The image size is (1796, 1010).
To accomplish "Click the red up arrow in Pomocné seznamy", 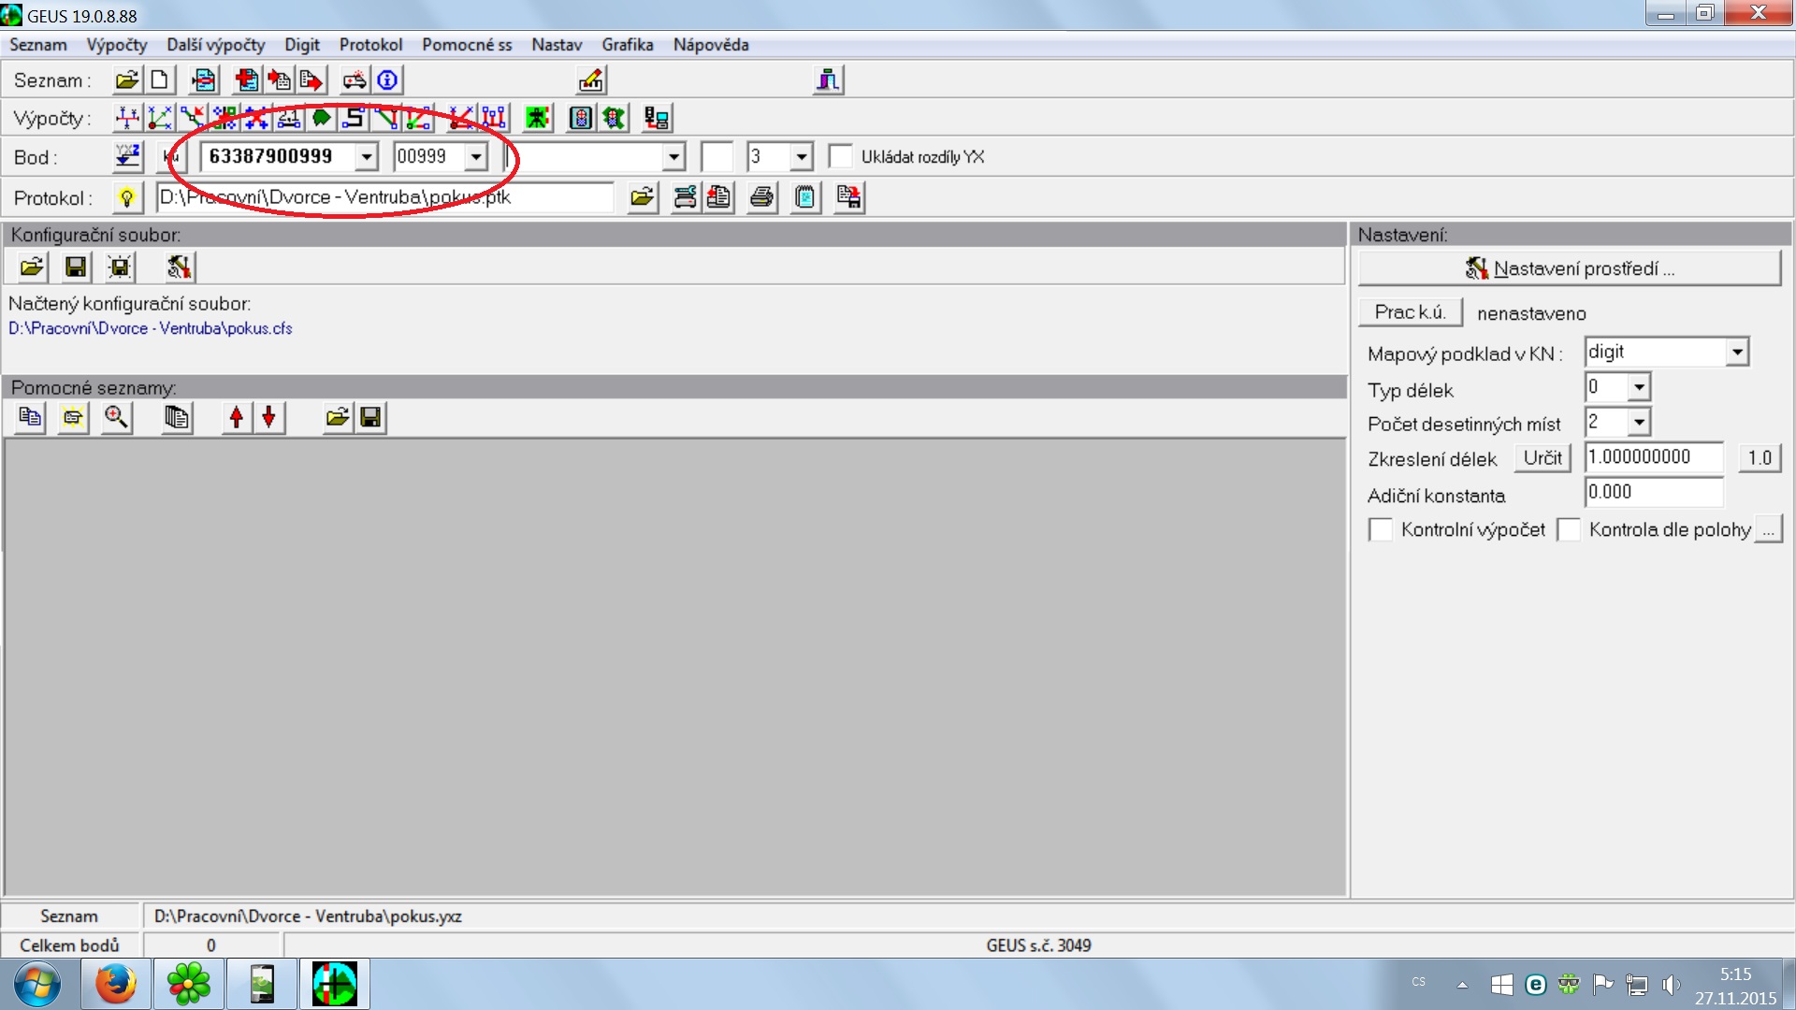I will 237,417.
